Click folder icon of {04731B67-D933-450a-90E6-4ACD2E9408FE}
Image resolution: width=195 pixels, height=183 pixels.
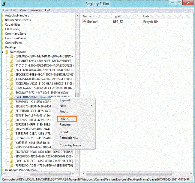tap(11, 61)
